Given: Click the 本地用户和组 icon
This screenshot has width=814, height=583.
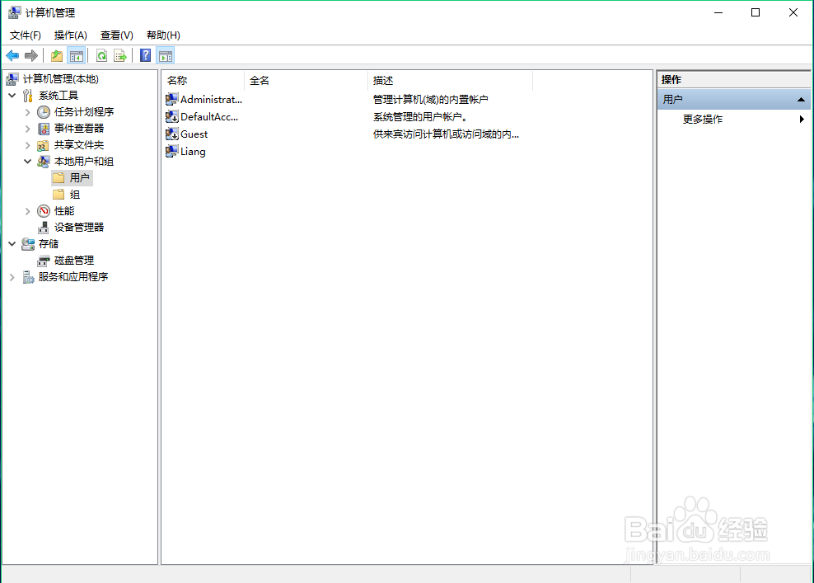Looking at the screenshot, I should pos(44,162).
